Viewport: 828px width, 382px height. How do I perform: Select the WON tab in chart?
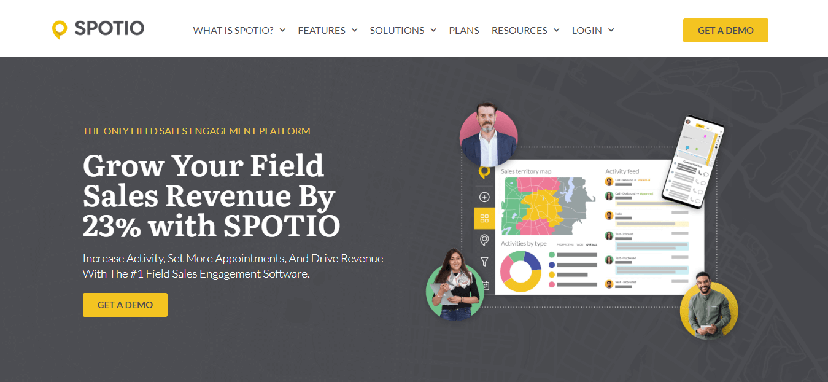tap(580, 244)
